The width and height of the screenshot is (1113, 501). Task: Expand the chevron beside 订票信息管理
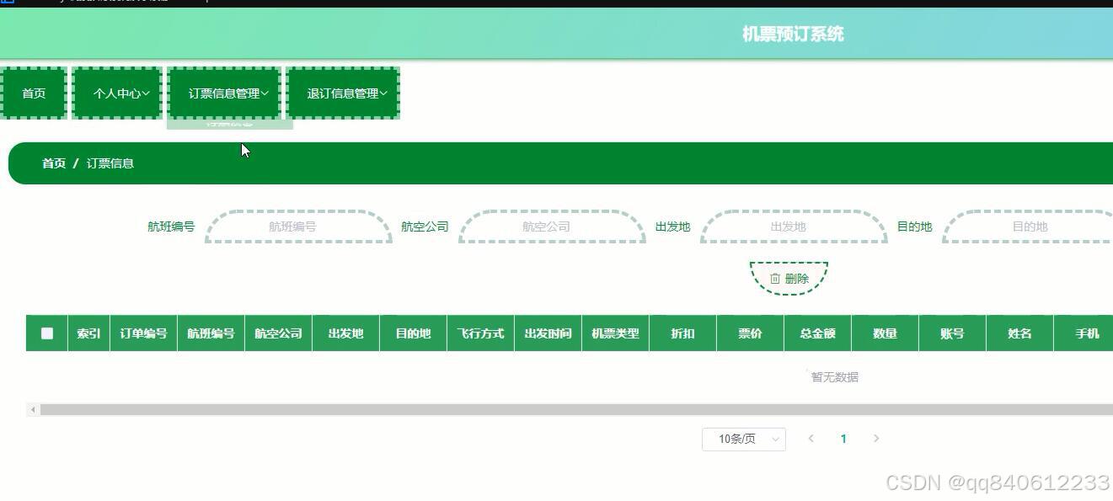coord(265,93)
